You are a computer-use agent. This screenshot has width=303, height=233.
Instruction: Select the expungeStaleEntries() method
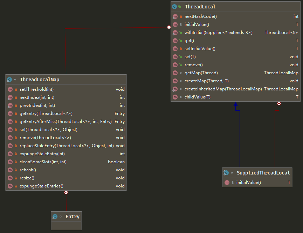[x=42, y=186]
